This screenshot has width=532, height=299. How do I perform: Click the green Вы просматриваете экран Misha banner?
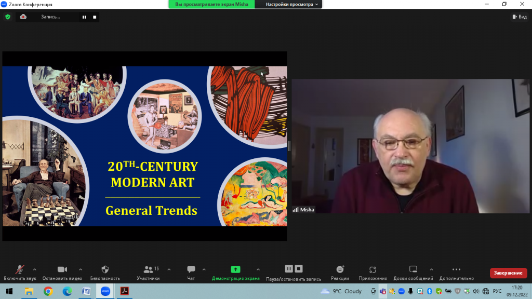coord(211,4)
